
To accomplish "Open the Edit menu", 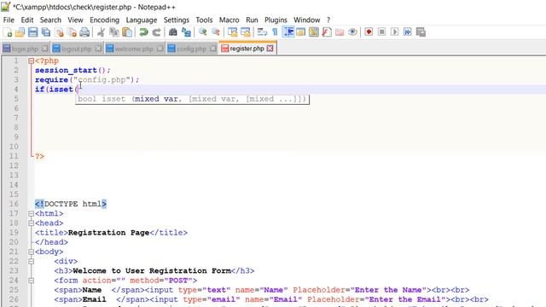I will click(27, 20).
